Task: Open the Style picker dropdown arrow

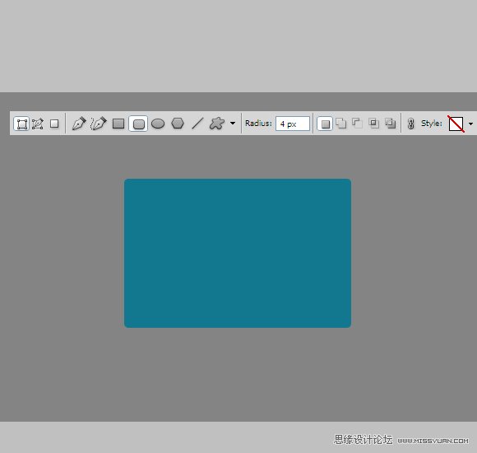Action: [x=470, y=124]
